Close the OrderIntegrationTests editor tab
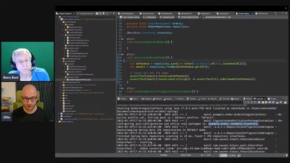Image resolution: width=290 pixels, height=163 pixels. pyautogui.click(x=252, y=14)
